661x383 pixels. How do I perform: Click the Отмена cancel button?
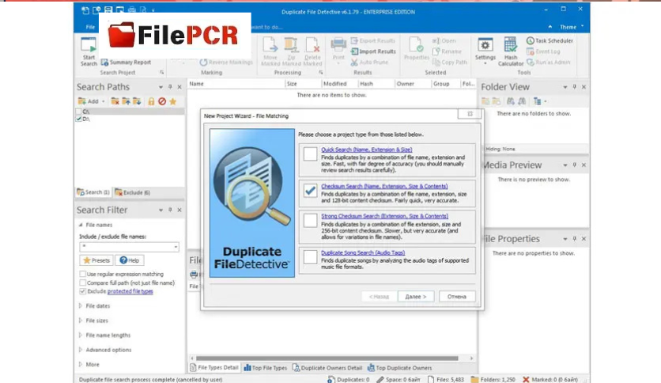(457, 297)
